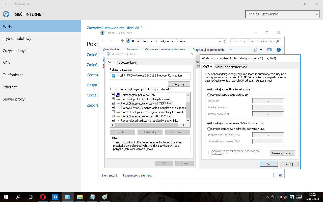Cancel the IPv4 properties dialog
Viewport: 323px width, 202px height.
[289, 164]
